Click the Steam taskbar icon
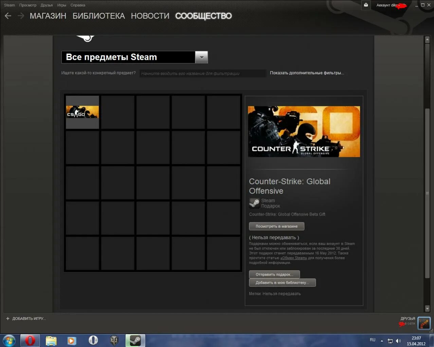The image size is (434, 347). coord(135,340)
